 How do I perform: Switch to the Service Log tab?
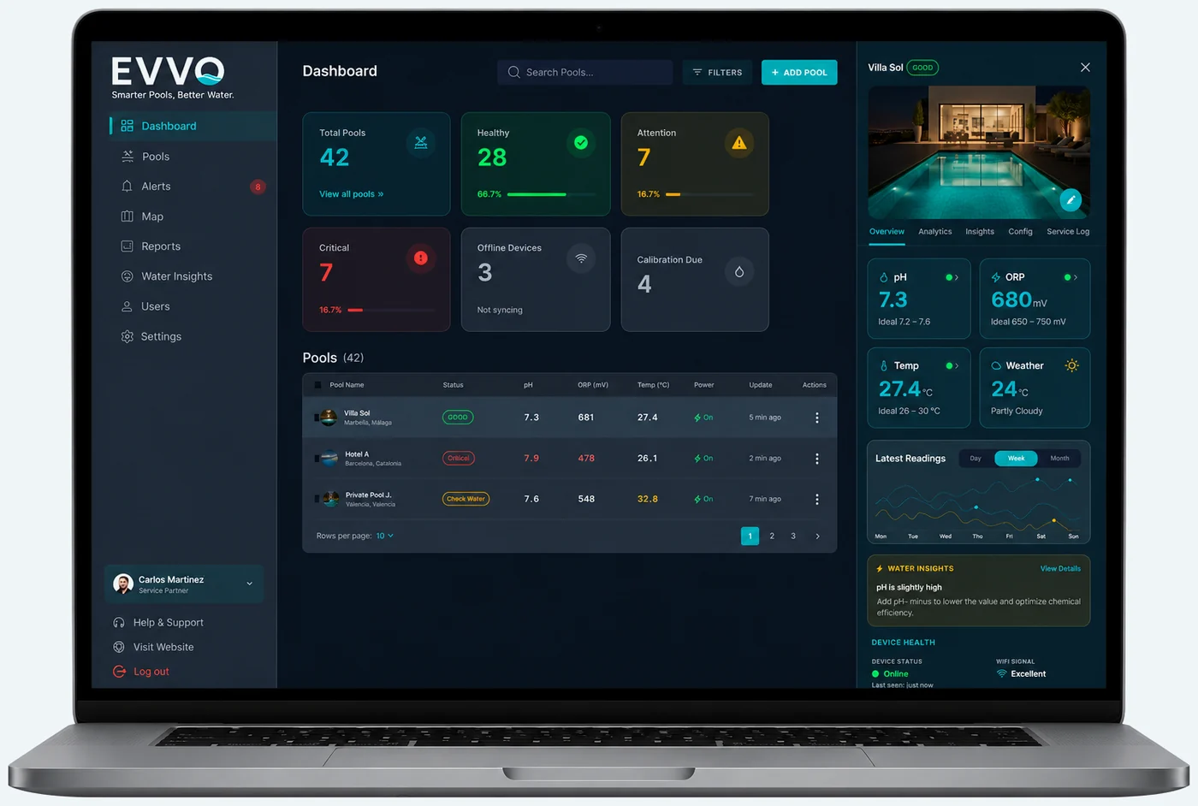1068,232
